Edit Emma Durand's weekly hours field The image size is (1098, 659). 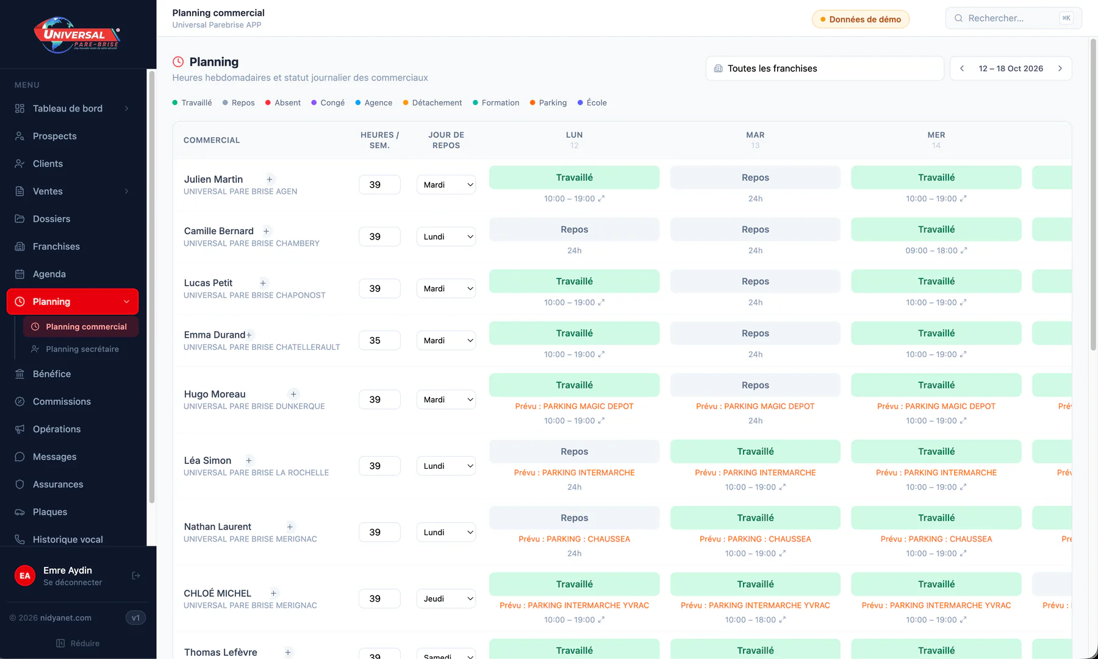[x=379, y=340]
